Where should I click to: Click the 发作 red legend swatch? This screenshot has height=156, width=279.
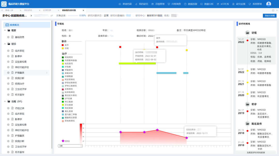coord(63,45)
